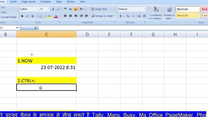This screenshot has height=117, width=208.
Task: Click the Copy command
Action: click(x=3, y=12)
